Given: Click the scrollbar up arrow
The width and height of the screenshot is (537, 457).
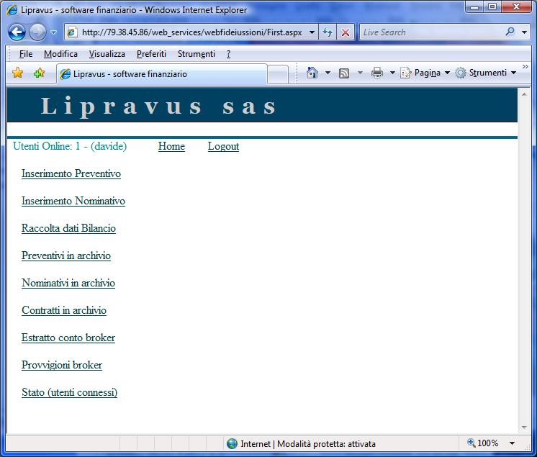Looking at the screenshot, I should coord(524,94).
